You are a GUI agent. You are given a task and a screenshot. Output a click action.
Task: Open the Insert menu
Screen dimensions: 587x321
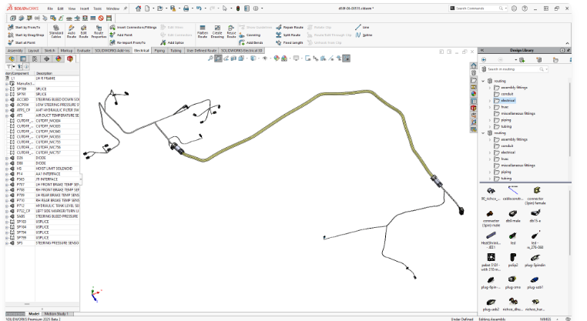coord(85,8)
